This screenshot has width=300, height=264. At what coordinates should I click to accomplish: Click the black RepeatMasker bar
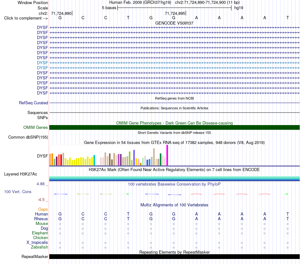(x=174, y=256)
